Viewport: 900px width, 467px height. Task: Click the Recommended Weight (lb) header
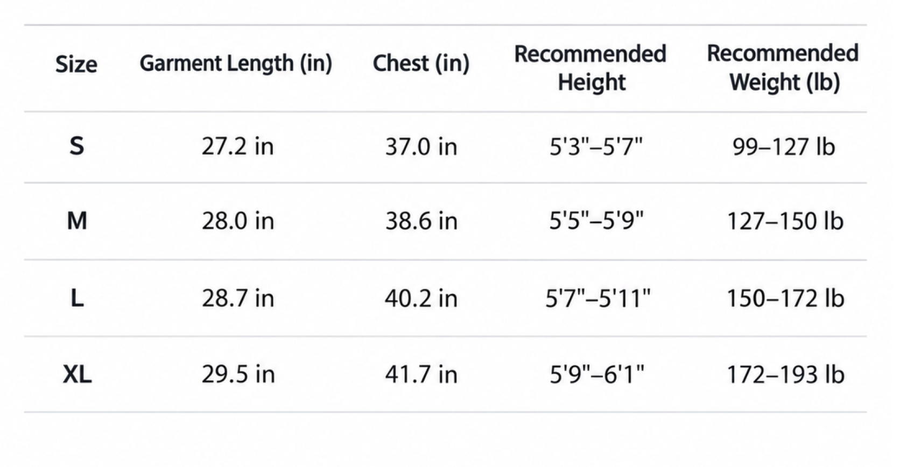click(783, 68)
